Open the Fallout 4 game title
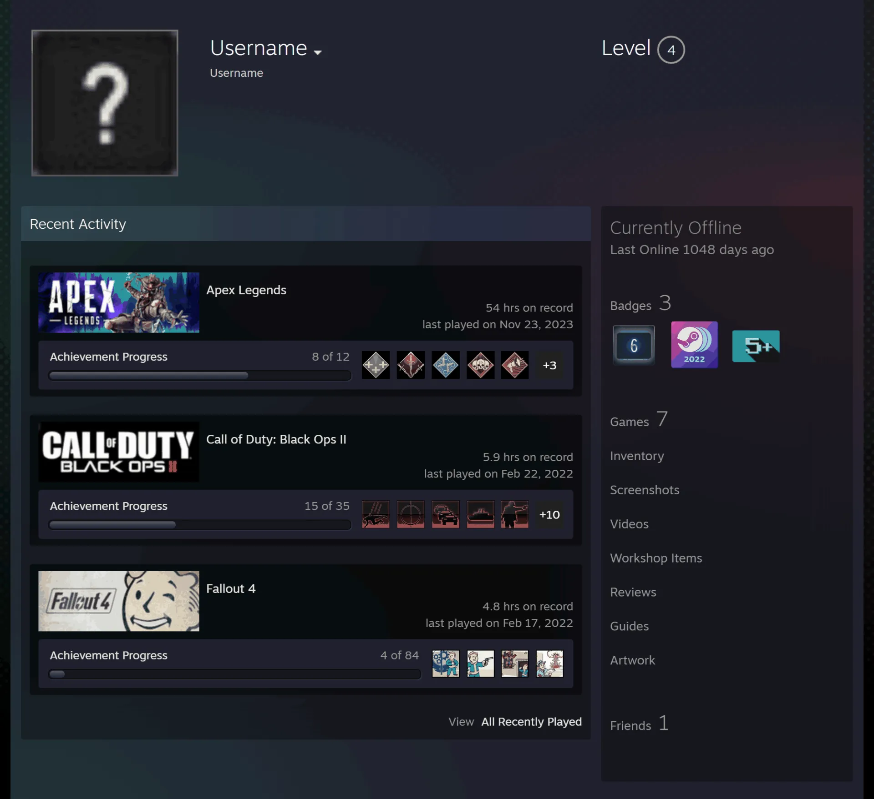874x799 pixels. pos(231,588)
